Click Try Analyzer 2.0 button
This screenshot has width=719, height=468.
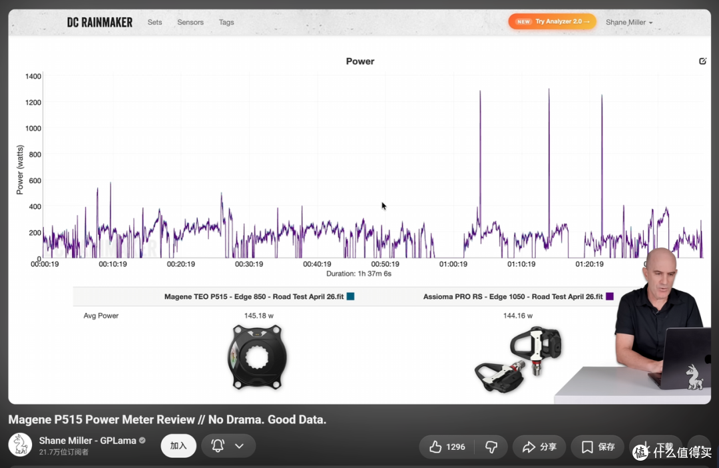tap(552, 21)
